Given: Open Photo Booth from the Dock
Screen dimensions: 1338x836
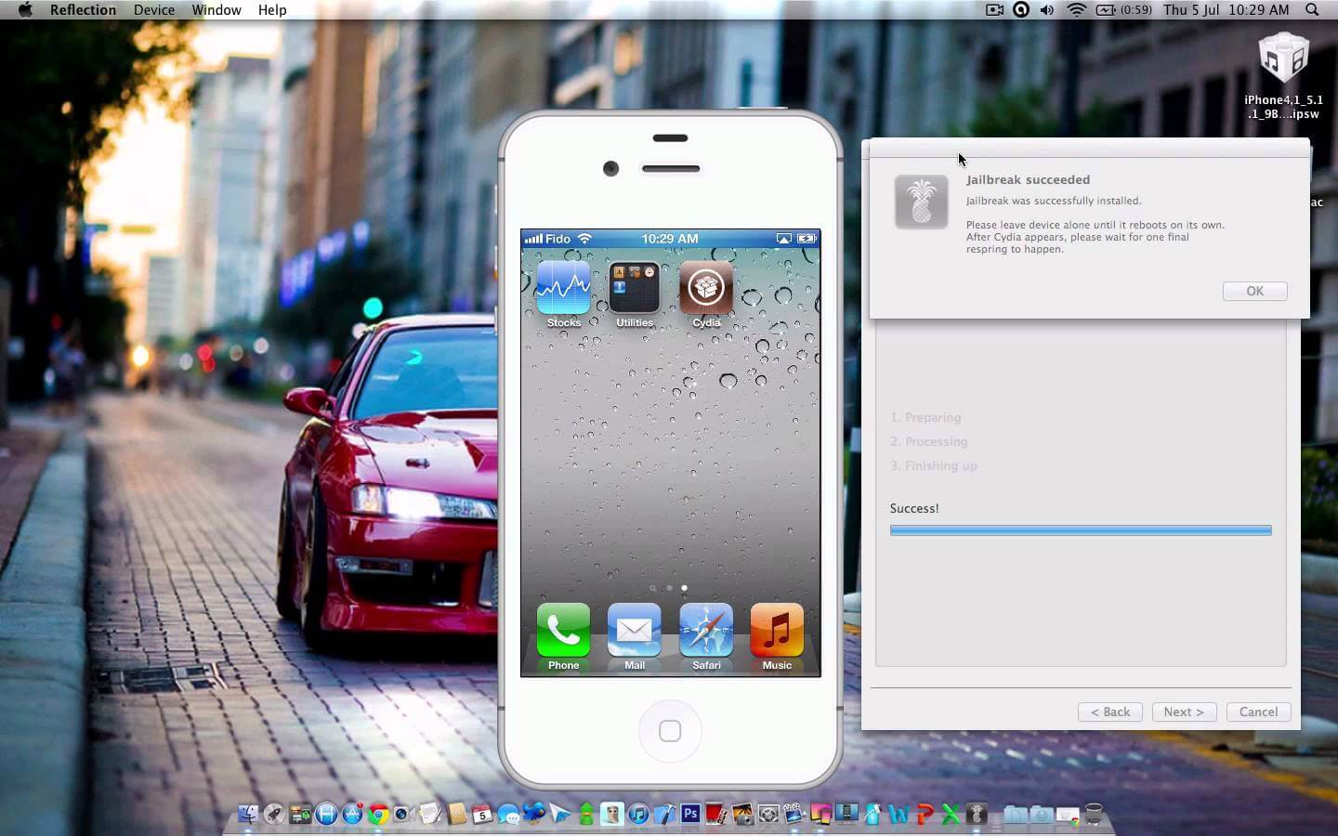Looking at the screenshot, I should coord(716,815).
